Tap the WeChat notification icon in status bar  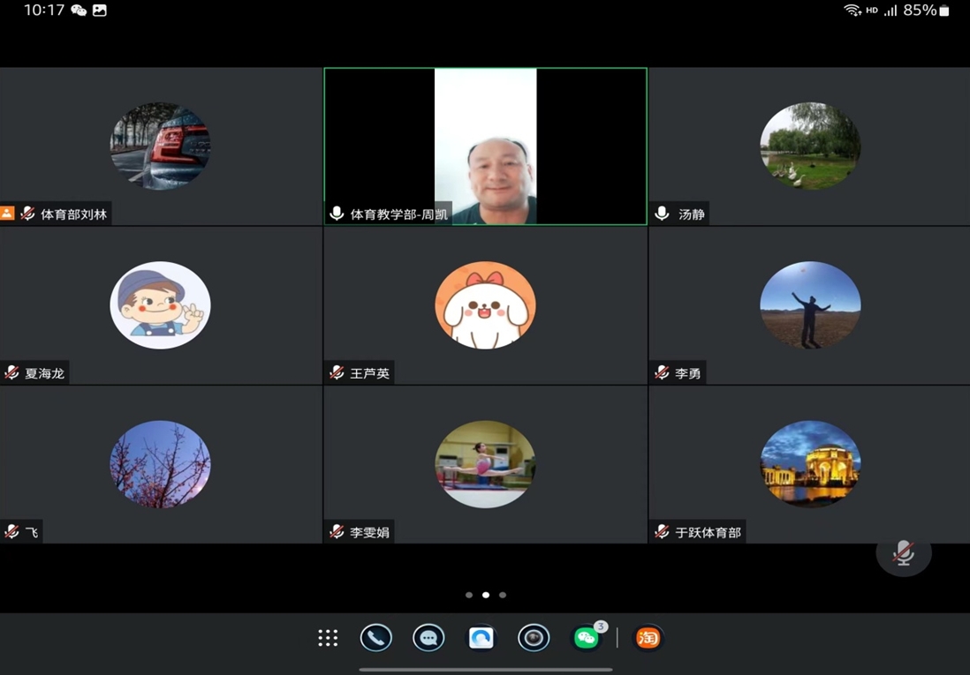point(79,11)
